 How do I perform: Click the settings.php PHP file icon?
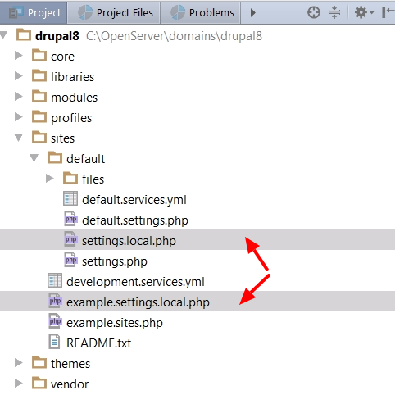[x=70, y=260]
